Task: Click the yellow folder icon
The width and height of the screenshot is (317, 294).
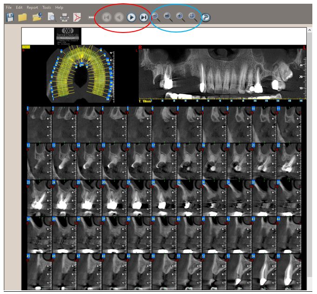Action: pos(22,18)
